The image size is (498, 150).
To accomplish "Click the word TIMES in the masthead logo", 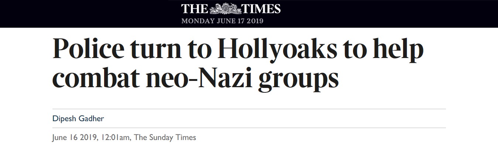I will pyautogui.click(x=261, y=9).
